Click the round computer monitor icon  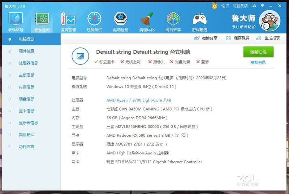80,56
